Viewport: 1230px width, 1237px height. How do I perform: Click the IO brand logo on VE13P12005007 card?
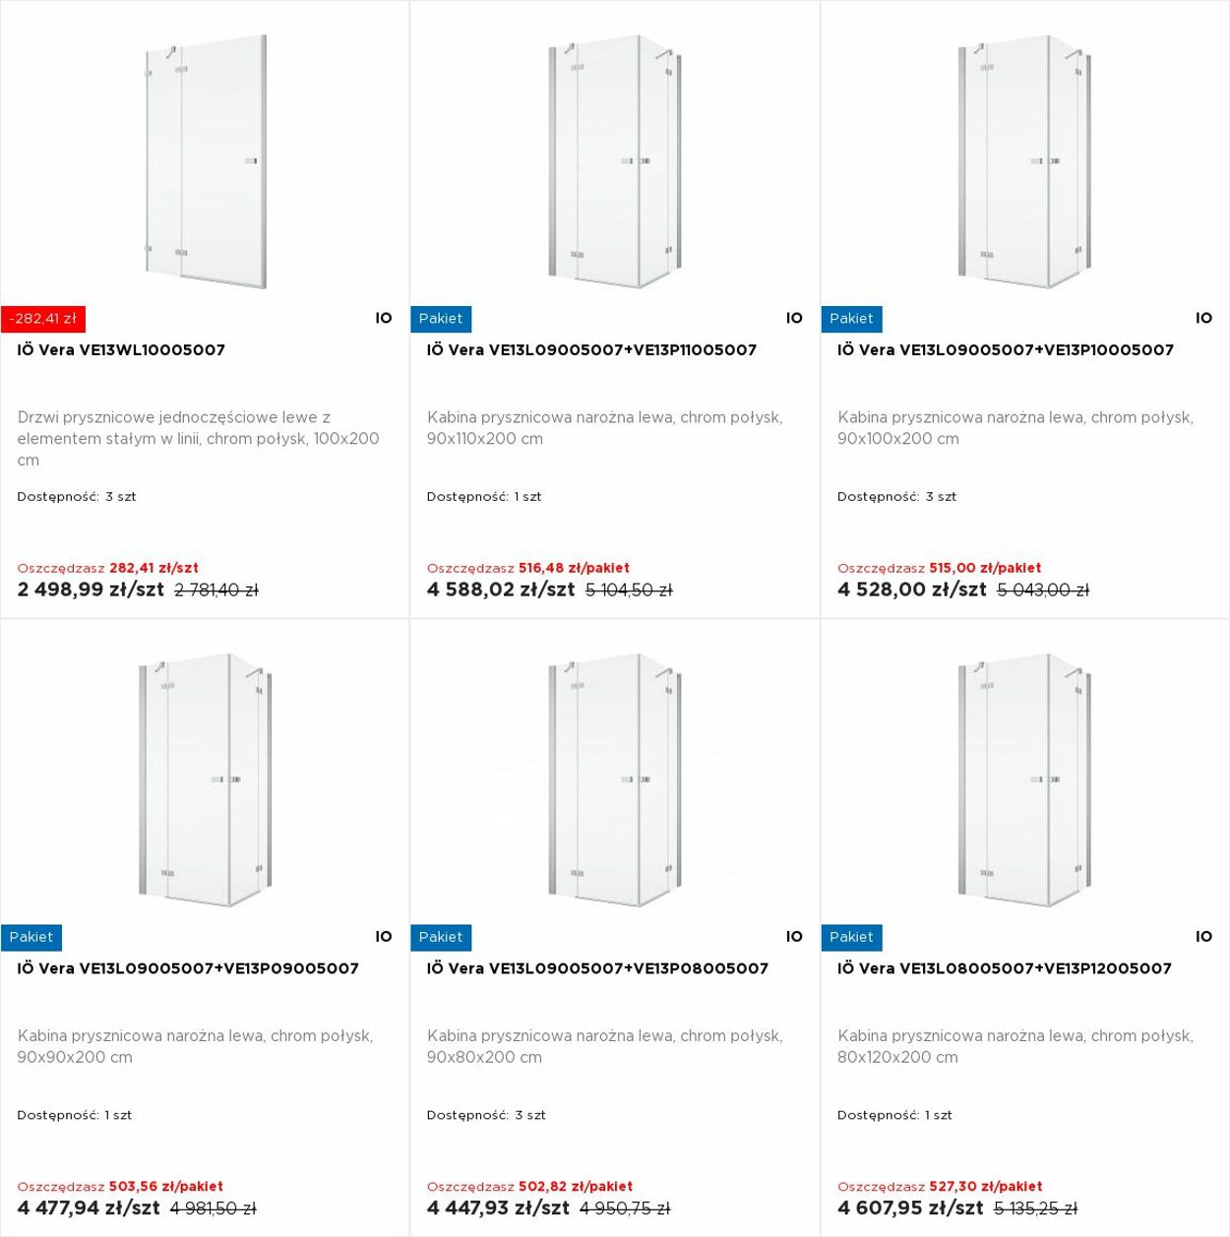pyautogui.click(x=1203, y=937)
